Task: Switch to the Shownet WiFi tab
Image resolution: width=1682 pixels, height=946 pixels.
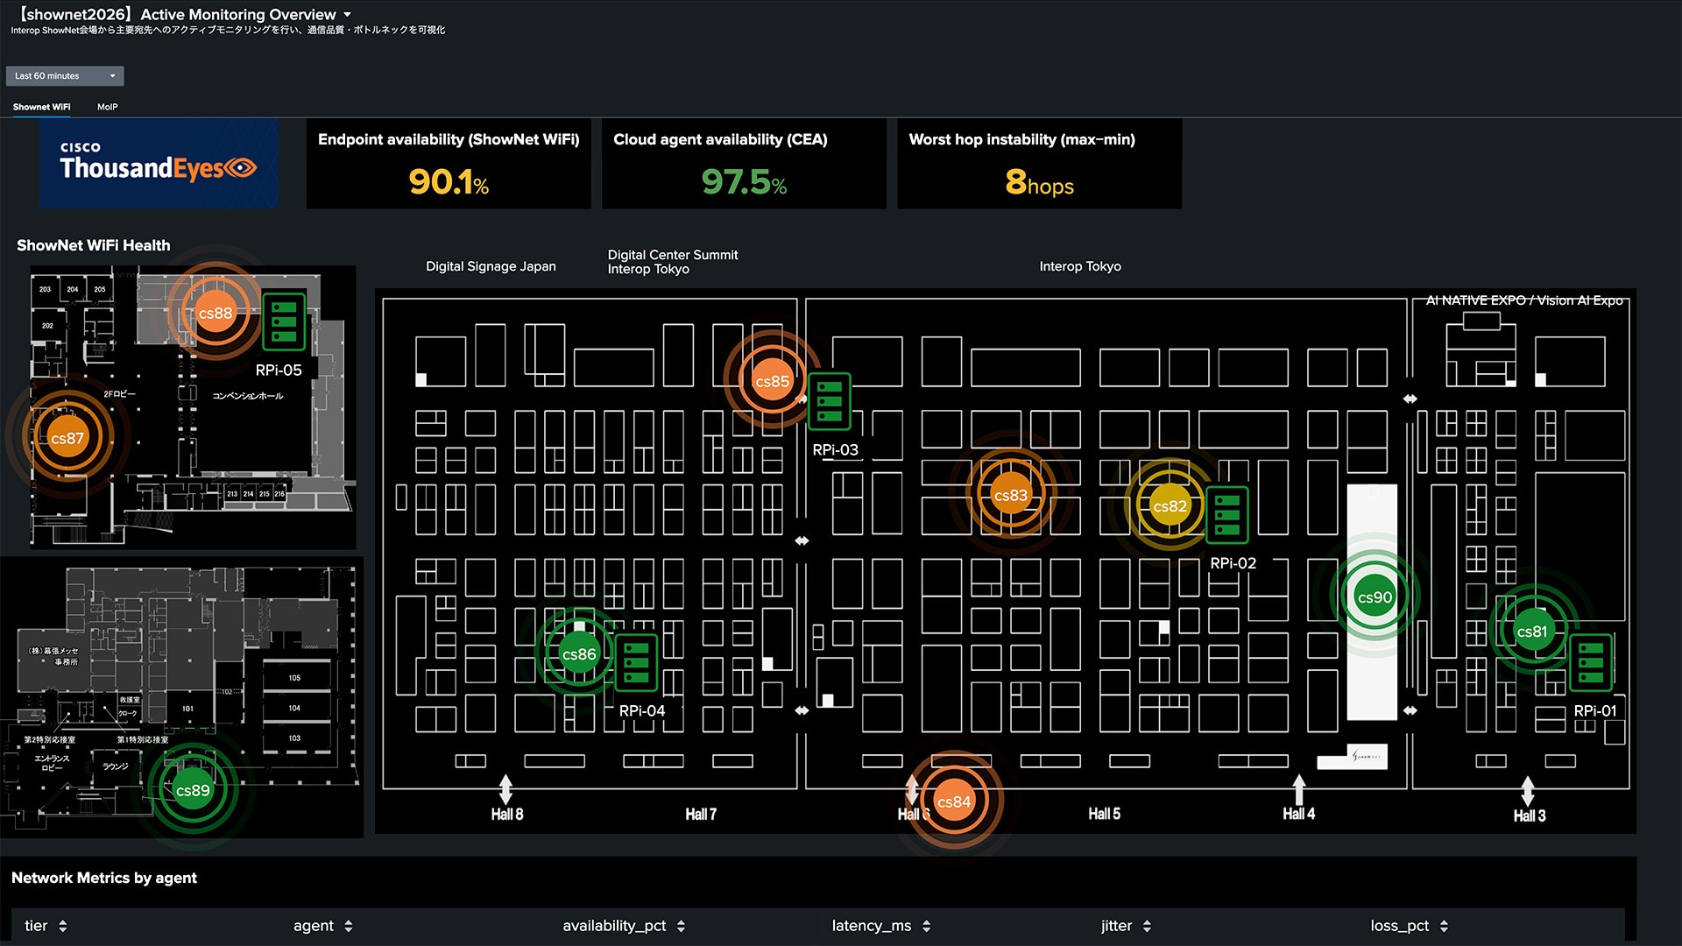Action: (41, 107)
